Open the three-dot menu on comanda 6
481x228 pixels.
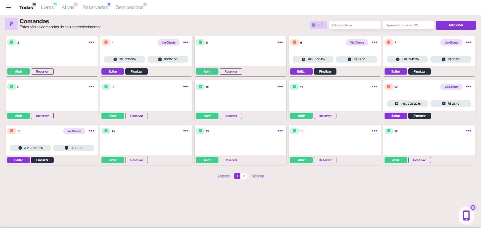[x=374, y=42]
